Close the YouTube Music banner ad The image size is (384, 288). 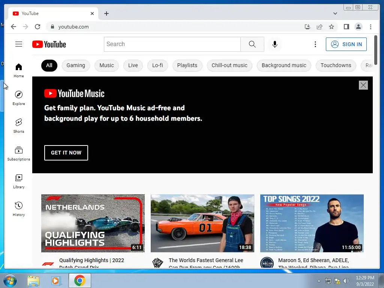point(363,85)
